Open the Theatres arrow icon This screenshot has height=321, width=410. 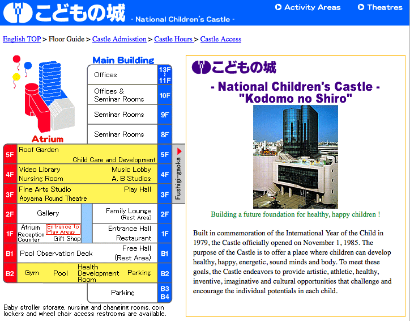(361, 7)
